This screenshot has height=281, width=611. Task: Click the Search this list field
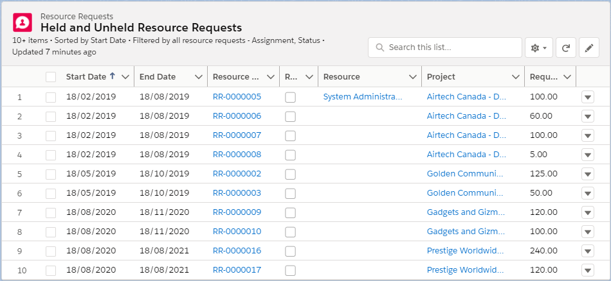click(x=450, y=47)
